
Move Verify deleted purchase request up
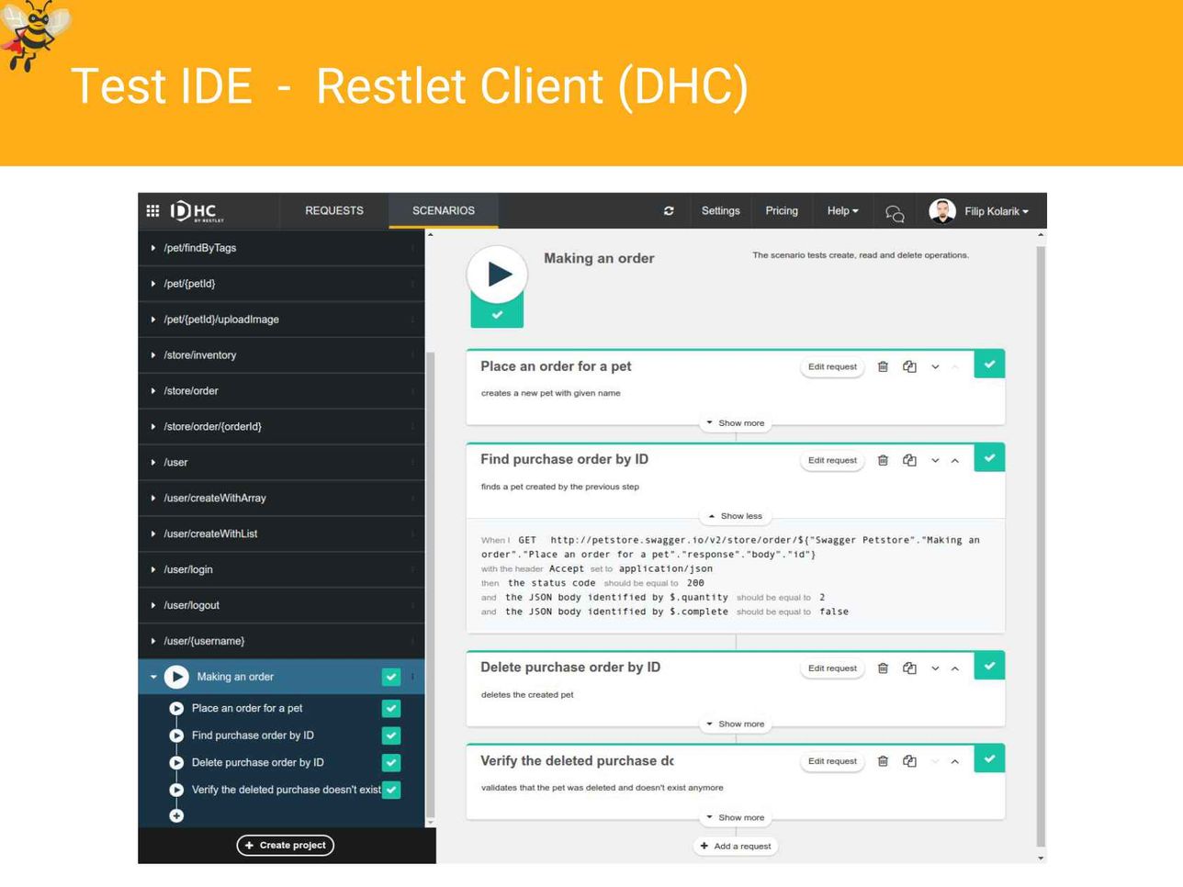click(955, 762)
